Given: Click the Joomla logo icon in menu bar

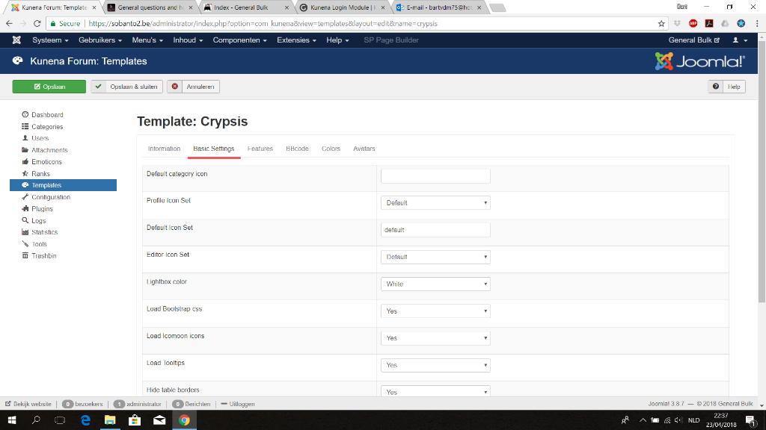Looking at the screenshot, I should pyautogui.click(x=16, y=40).
